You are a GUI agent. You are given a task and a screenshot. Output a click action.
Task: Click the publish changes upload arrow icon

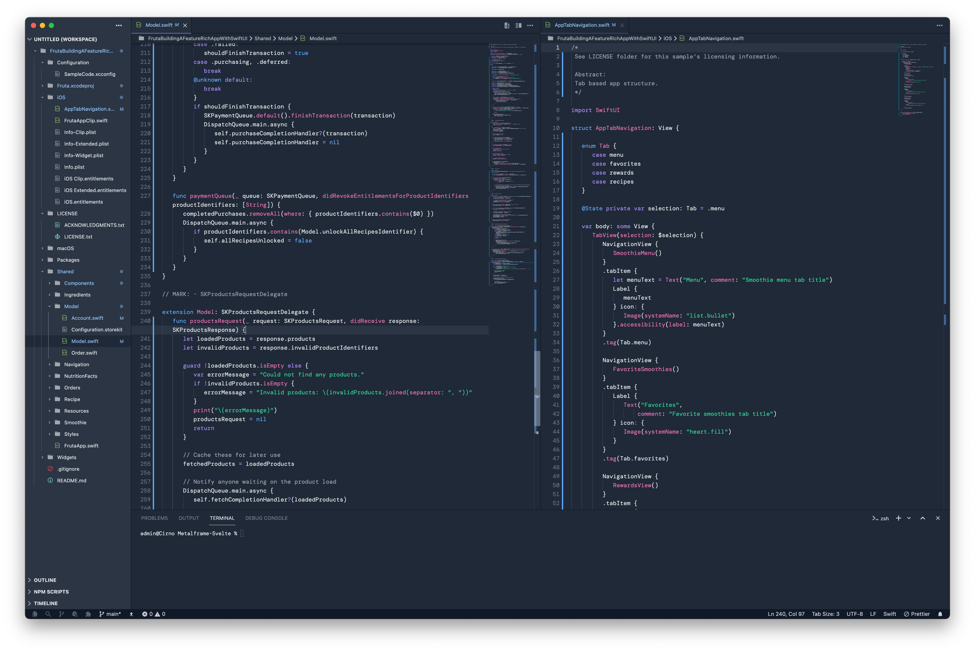coord(131,614)
